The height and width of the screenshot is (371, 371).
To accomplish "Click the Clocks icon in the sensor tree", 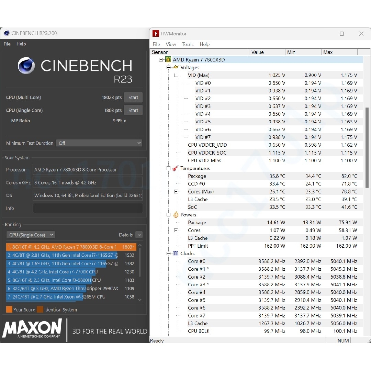I will click(176, 254).
